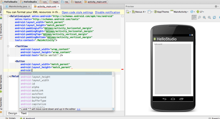Open the Favorites tool window
This screenshot has height=119, width=220.
pos(1,105)
